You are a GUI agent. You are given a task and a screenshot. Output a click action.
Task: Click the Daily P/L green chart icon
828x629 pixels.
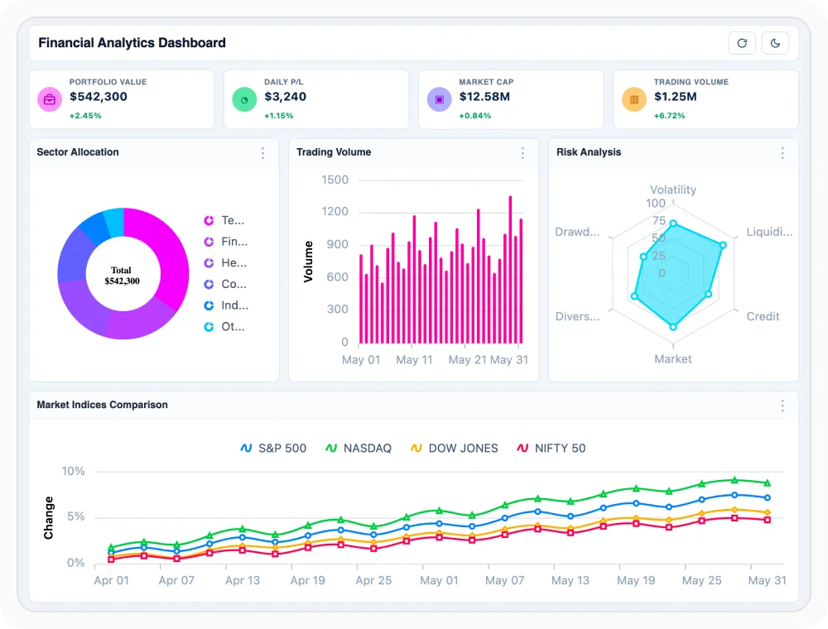(244, 99)
